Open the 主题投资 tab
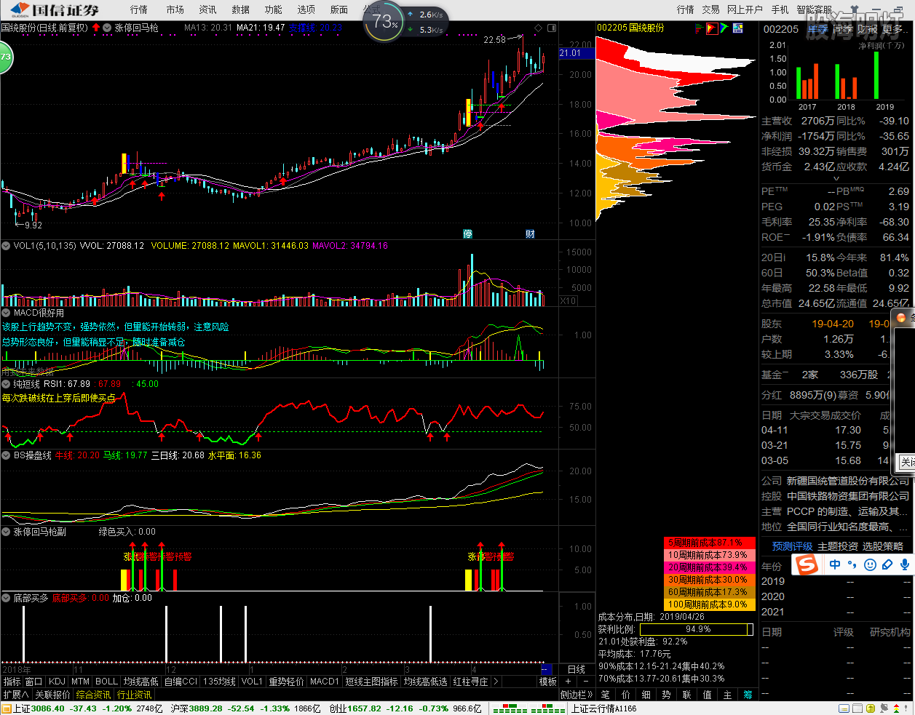The width and height of the screenshot is (915, 715). coord(838,546)
